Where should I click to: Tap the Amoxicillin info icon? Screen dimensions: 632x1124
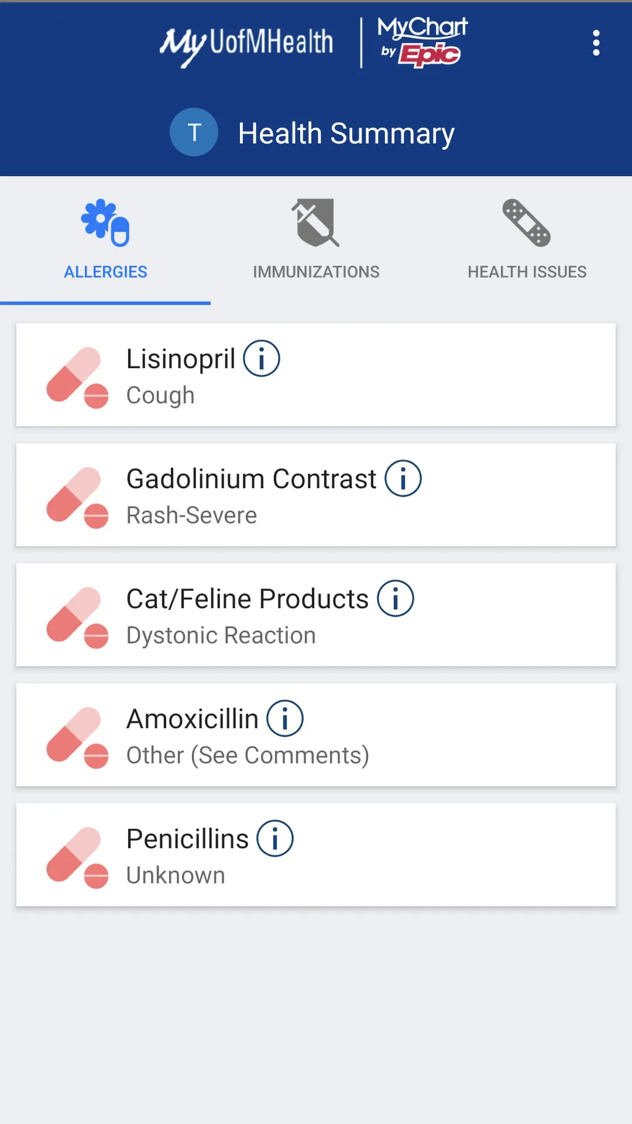285,718
